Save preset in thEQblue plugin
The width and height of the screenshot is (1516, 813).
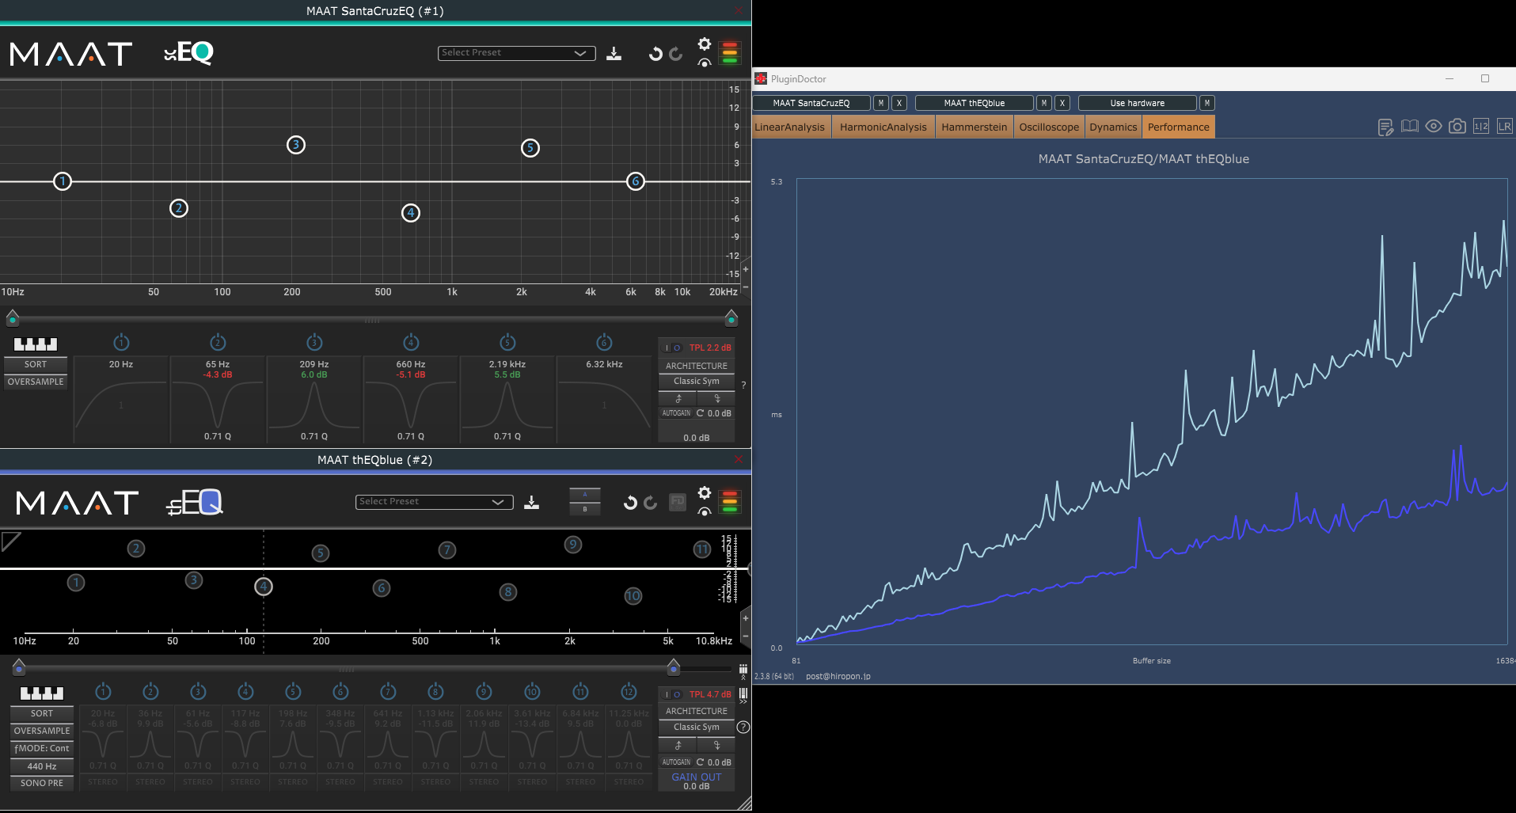(531, 503)
